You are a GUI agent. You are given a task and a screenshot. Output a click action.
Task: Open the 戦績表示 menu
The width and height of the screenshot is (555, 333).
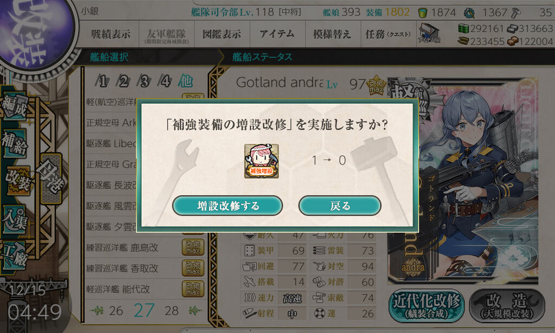coord(111,34)
